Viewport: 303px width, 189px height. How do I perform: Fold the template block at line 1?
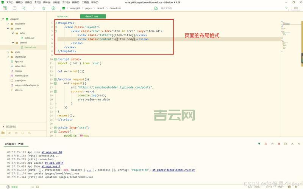[56, 23]
